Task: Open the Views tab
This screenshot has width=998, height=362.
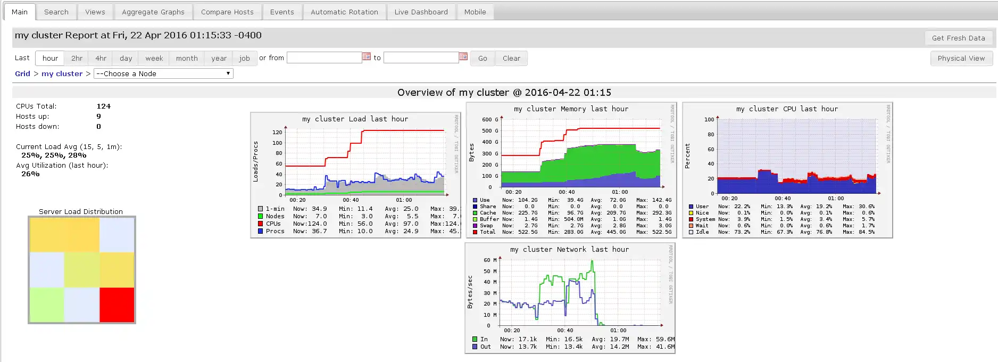Action: [x=95, y=12]
